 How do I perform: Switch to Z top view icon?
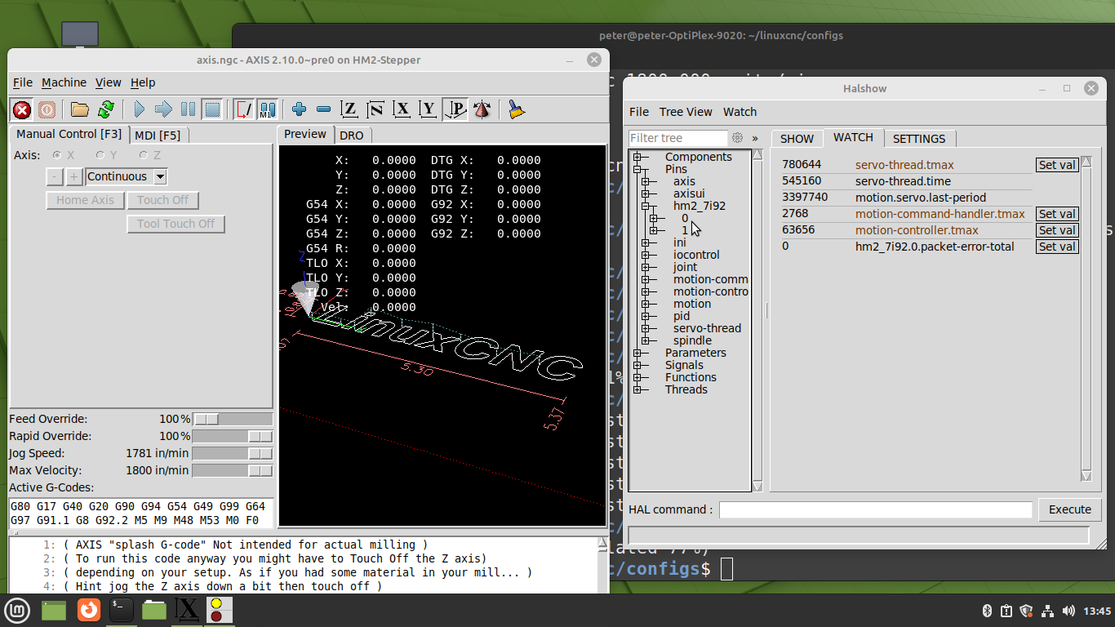349,109
